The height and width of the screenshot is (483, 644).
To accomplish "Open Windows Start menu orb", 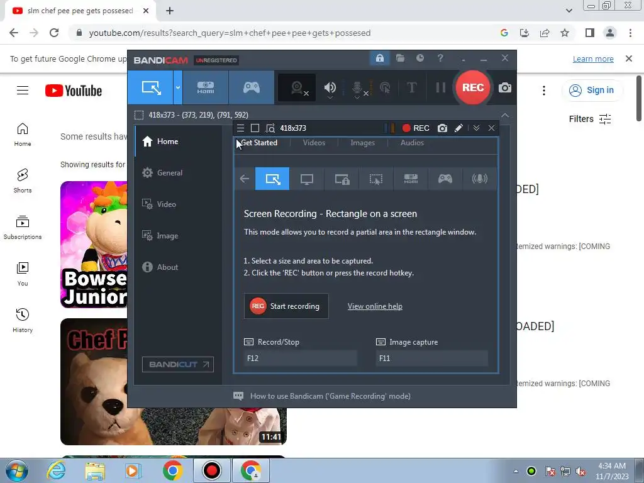I will coord(17,470).
